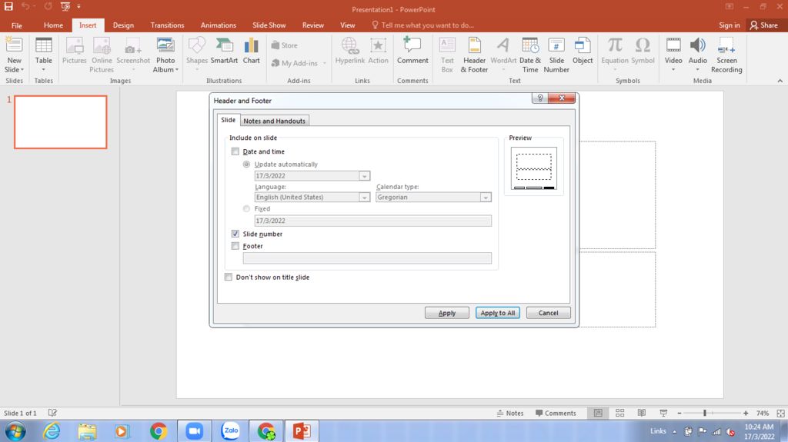Expand the Audio dropdown arrow

pos(697,70)
